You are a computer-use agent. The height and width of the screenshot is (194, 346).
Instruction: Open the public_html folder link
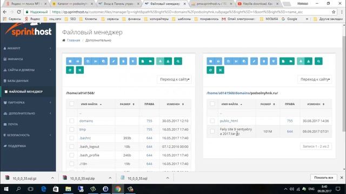[x=229, y=121]
